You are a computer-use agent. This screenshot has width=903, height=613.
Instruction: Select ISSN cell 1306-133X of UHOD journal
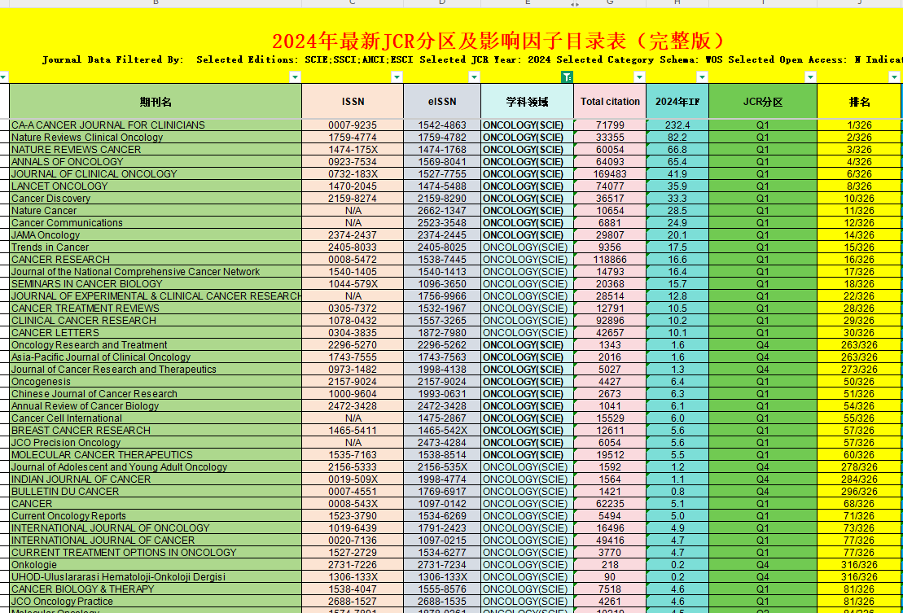point(353,576)
